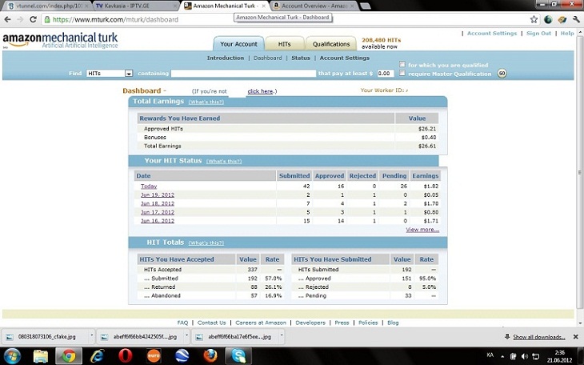Screen dimensions: 584x365
Task: Launch Firefox from the taskbar
Action: pyautogui.click(x=210, y=355)
